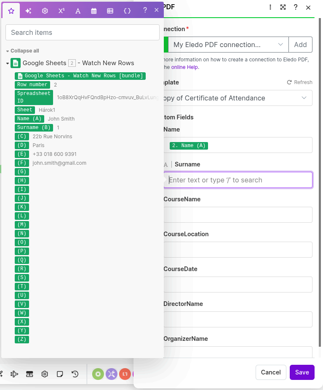The image size is (323, 390).
Task: Click the Save button
Action: click(x=302, y=372)
